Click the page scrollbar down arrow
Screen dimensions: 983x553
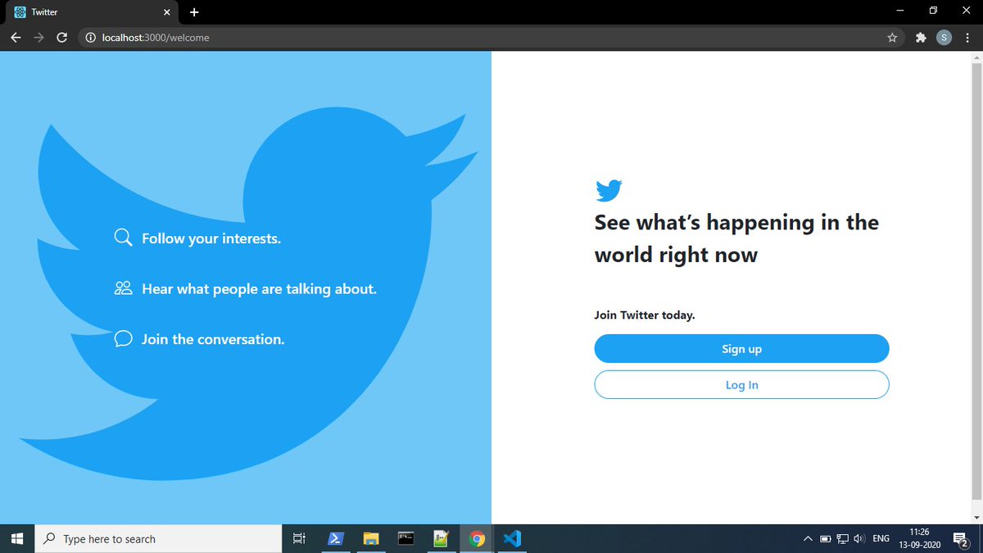tap(976, 518)
